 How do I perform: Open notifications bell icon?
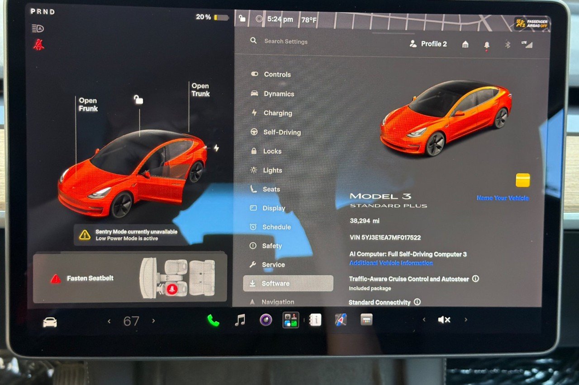pos(487,45)
